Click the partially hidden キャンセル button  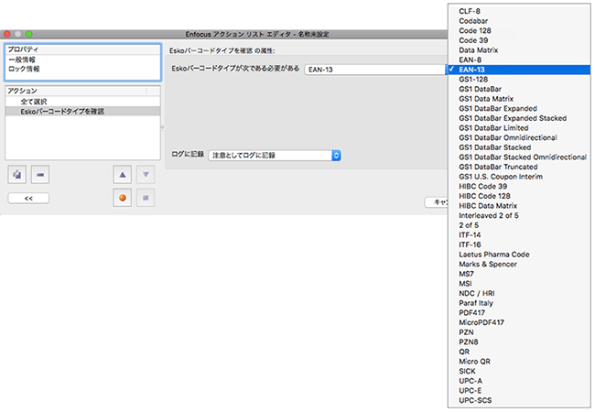436,202
